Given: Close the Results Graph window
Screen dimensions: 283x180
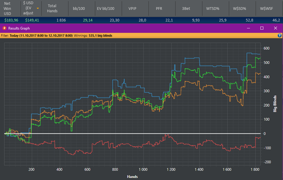Looking at the screenshot, I should coord(275,28).
